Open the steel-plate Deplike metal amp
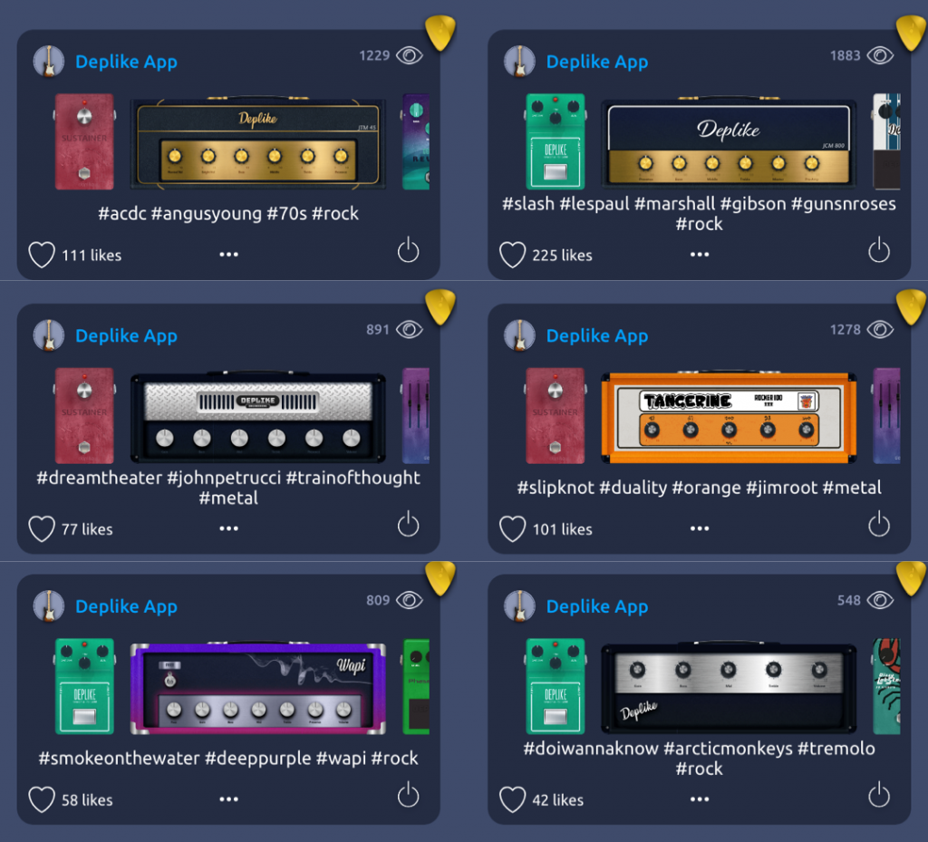The height and width of the screenshot is (842, 928). click(258, 417)
